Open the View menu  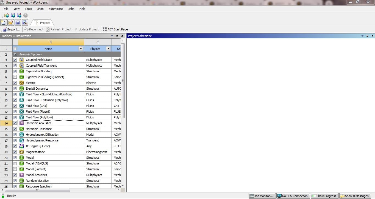click(x=16, y=9)
